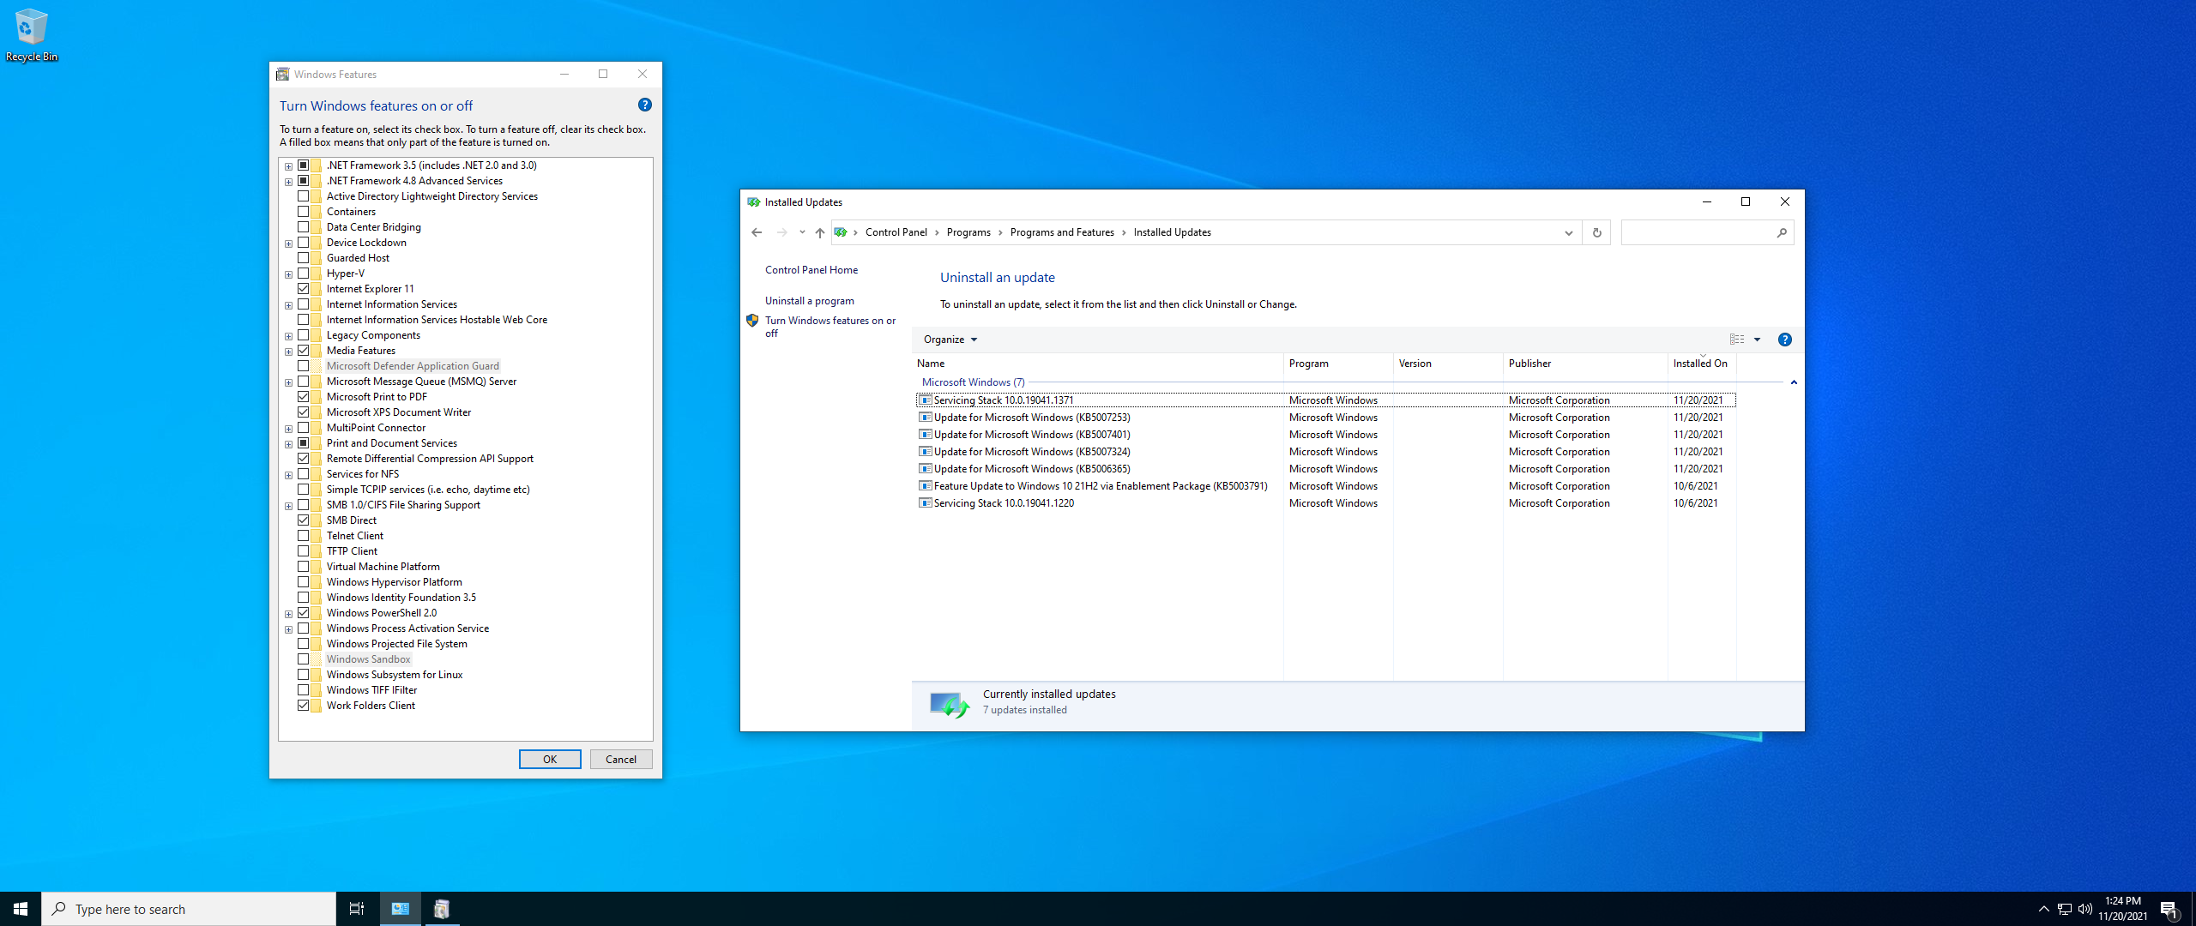This screenshot has width=2196, height=926.
Task: Uncheck Internet Explorer 11 checkbox
Action: click(304, 289)
